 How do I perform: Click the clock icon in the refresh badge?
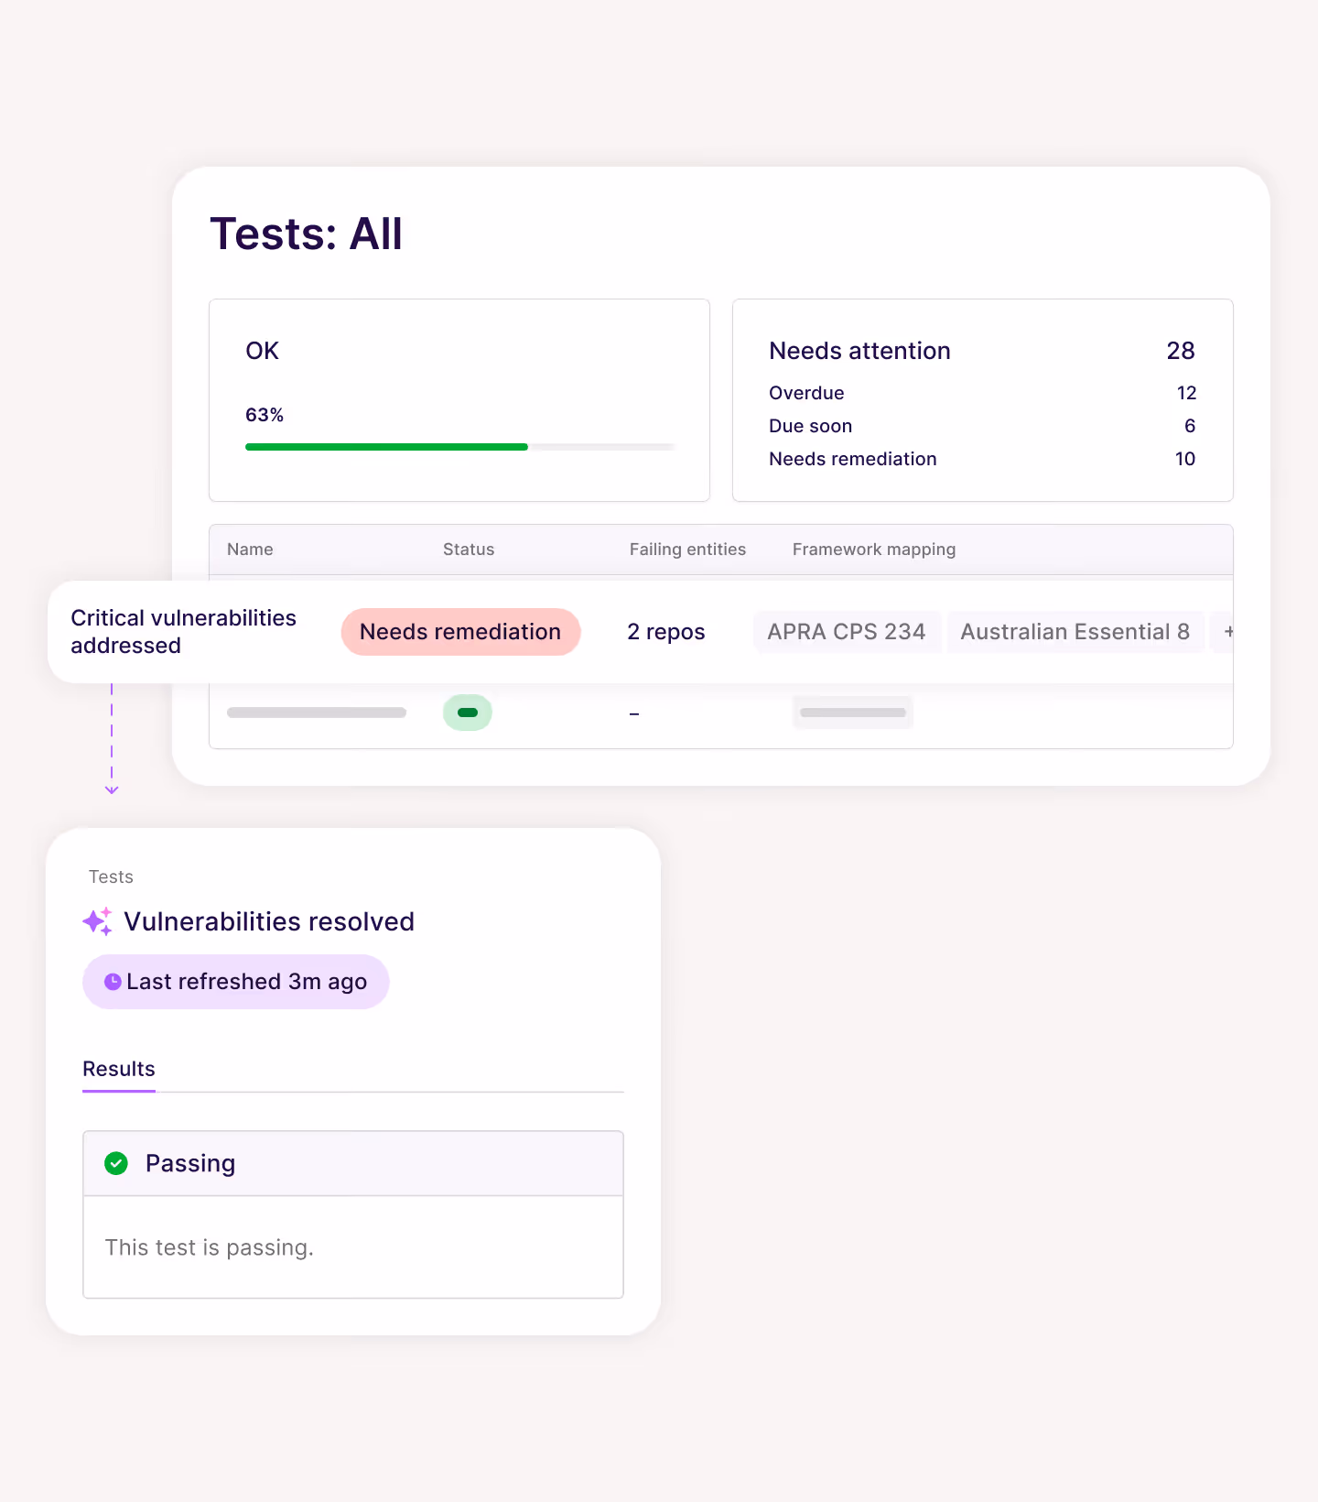point(112,981)
